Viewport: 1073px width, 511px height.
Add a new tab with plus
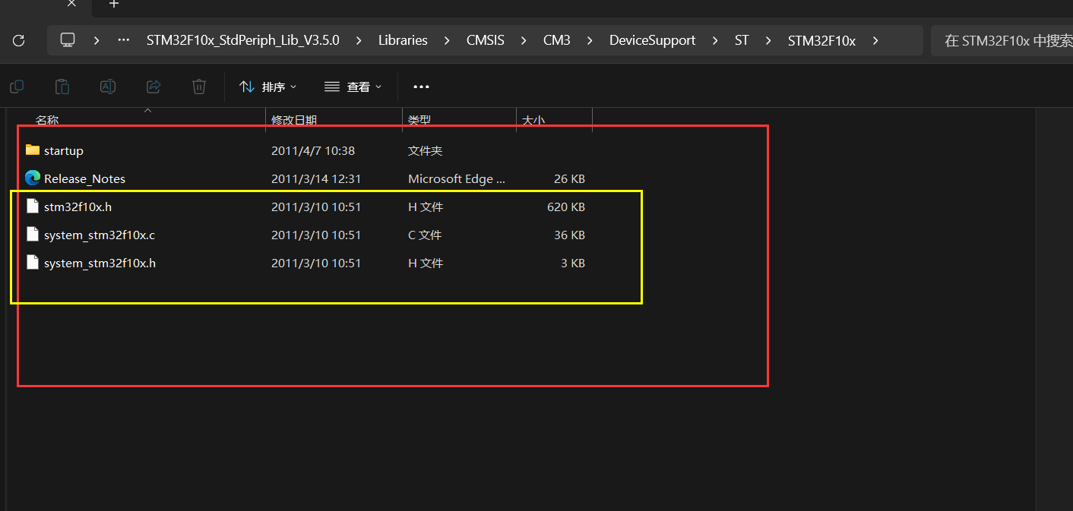(x=114, y=4)
